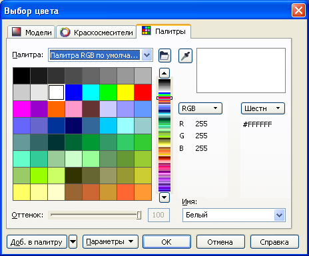
Task: Click the hex value #FFFFFF
Action: point(258,124)
